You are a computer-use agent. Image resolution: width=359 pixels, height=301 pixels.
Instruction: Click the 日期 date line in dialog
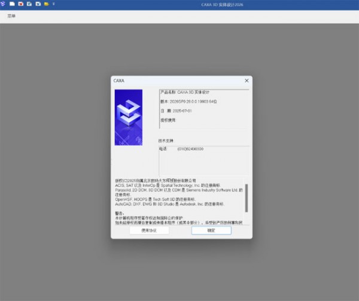(x=177, y=110)
